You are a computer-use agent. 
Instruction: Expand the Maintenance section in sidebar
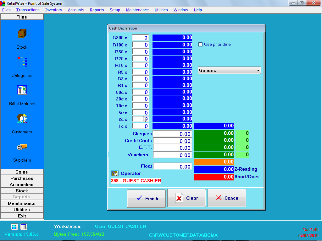22,203
